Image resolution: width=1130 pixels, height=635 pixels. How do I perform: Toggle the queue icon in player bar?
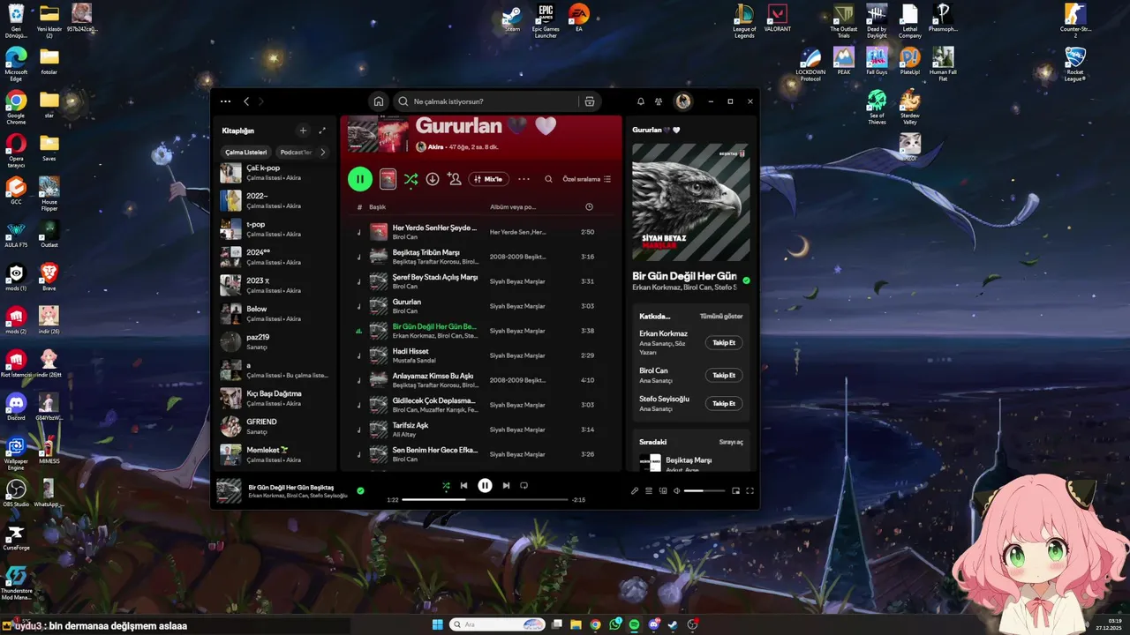[x=649, y=490]
